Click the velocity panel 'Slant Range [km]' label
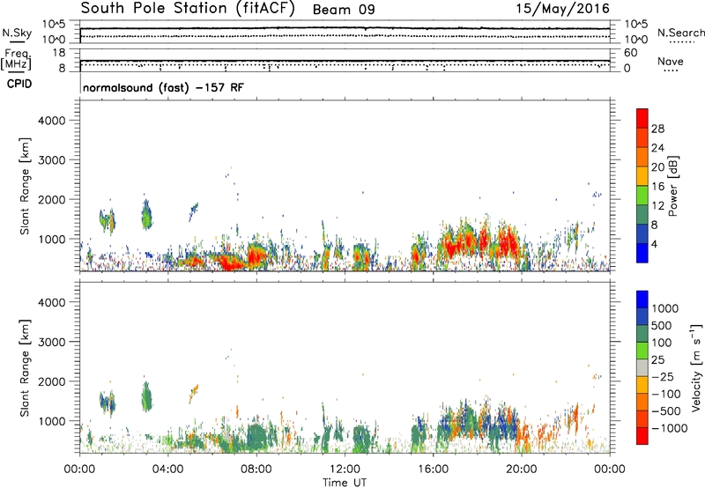Viewport: 705px width, 488px height. 25,368
